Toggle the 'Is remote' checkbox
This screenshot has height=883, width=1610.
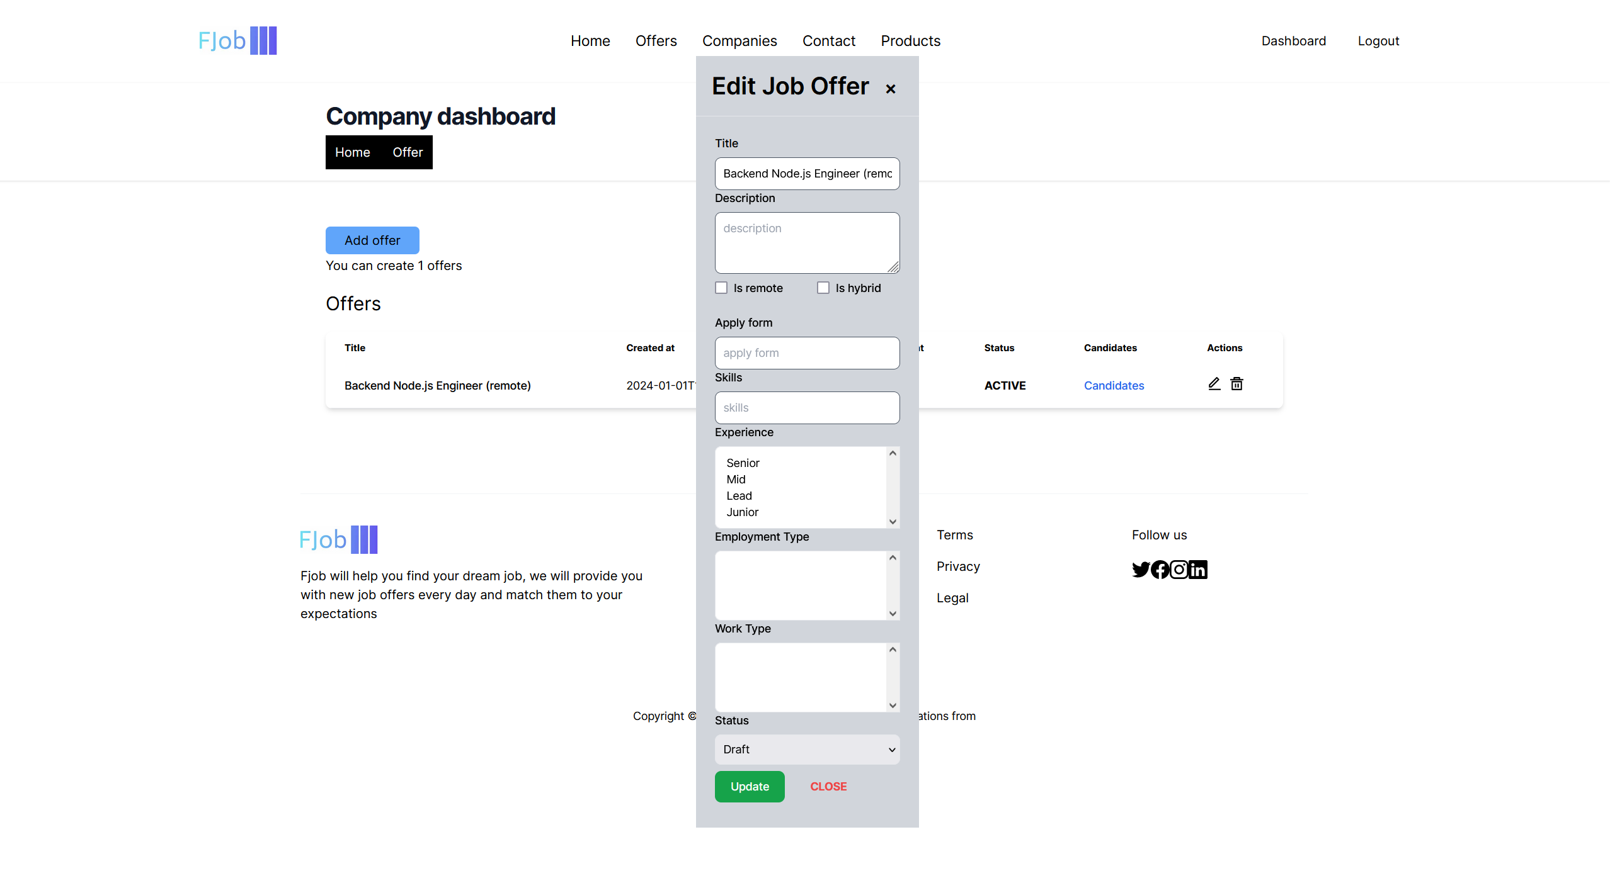tap(720, 288)
